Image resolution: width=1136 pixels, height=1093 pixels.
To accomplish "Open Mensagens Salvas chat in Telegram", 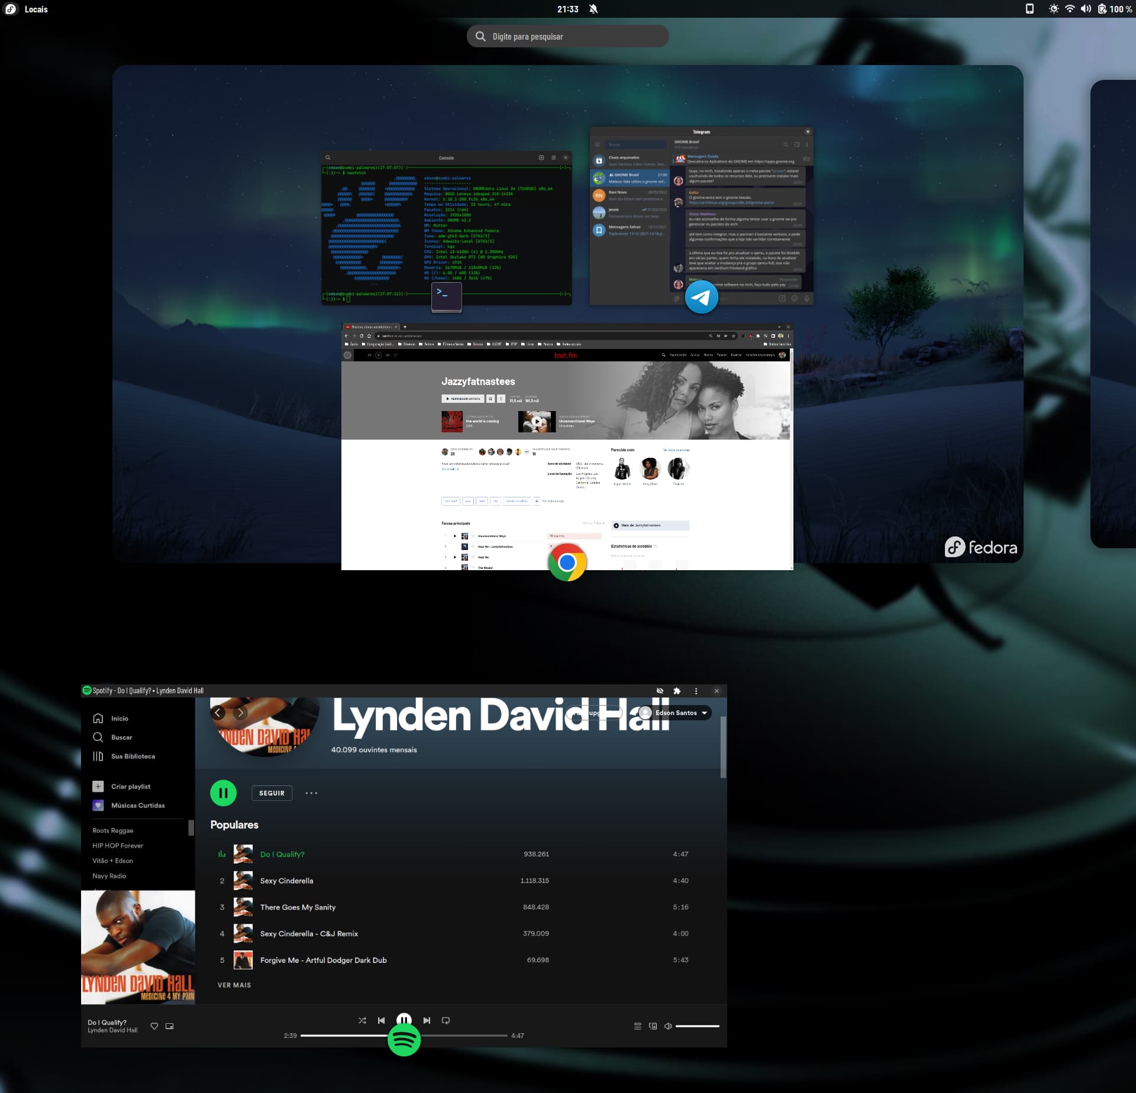I will 631,230.
